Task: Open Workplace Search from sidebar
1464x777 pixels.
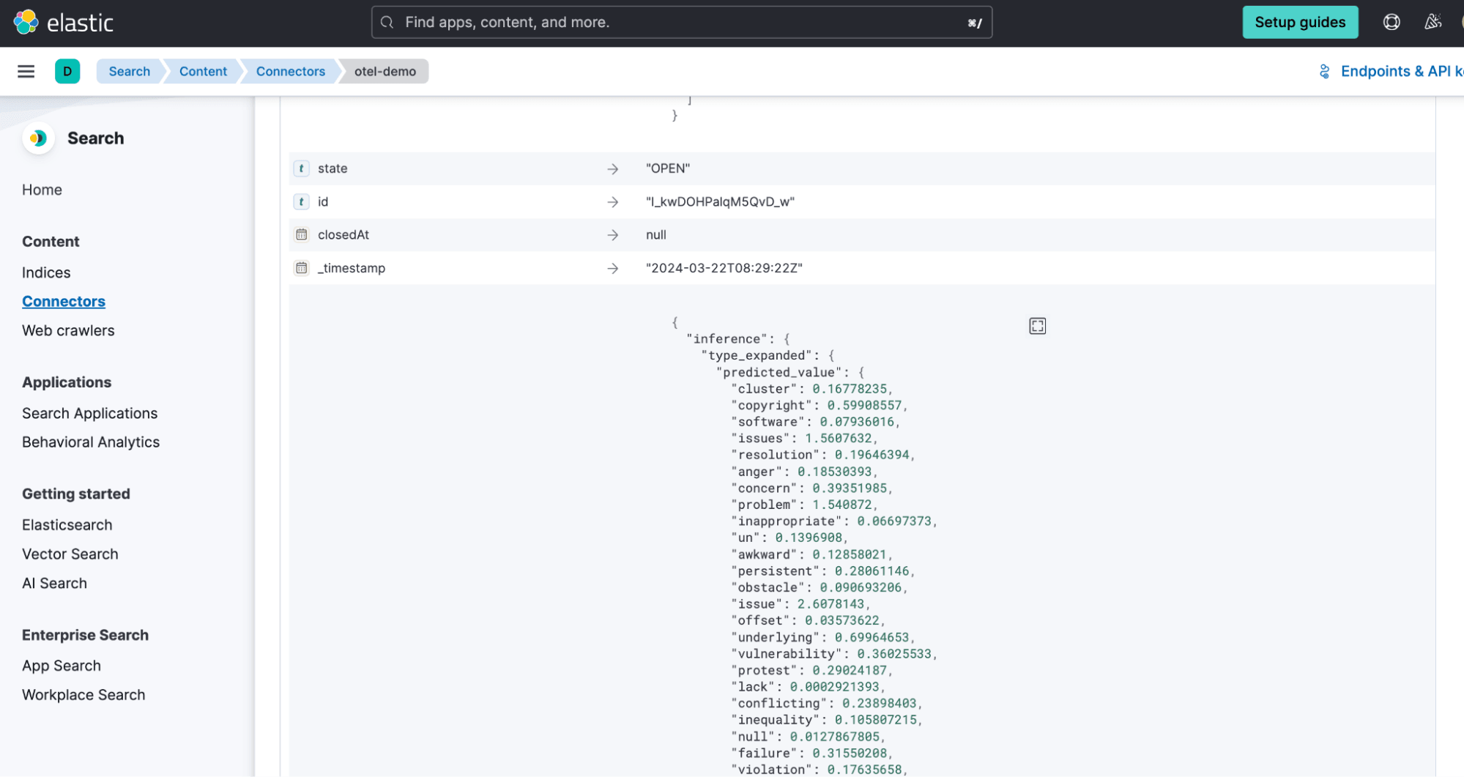Action: [83, 695]
